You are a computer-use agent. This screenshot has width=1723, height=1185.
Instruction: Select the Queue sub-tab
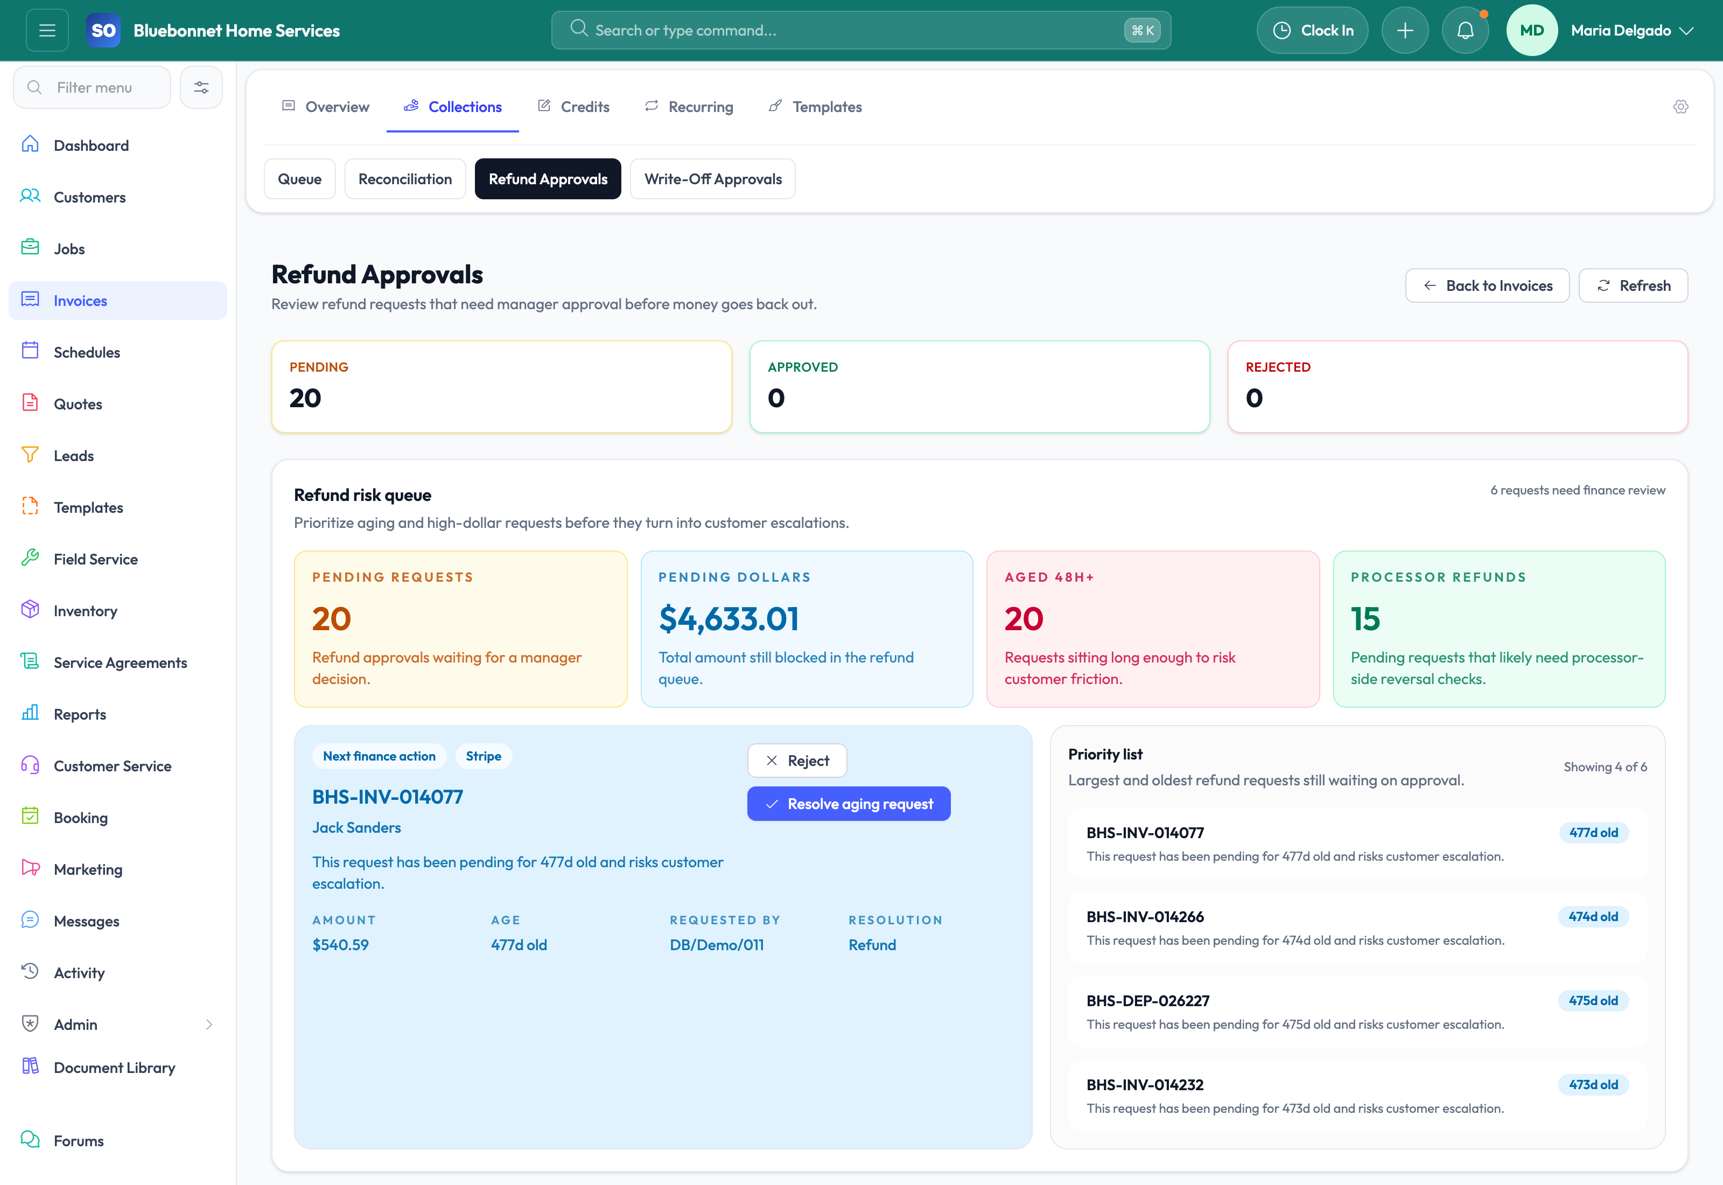(x=300, y=179)
